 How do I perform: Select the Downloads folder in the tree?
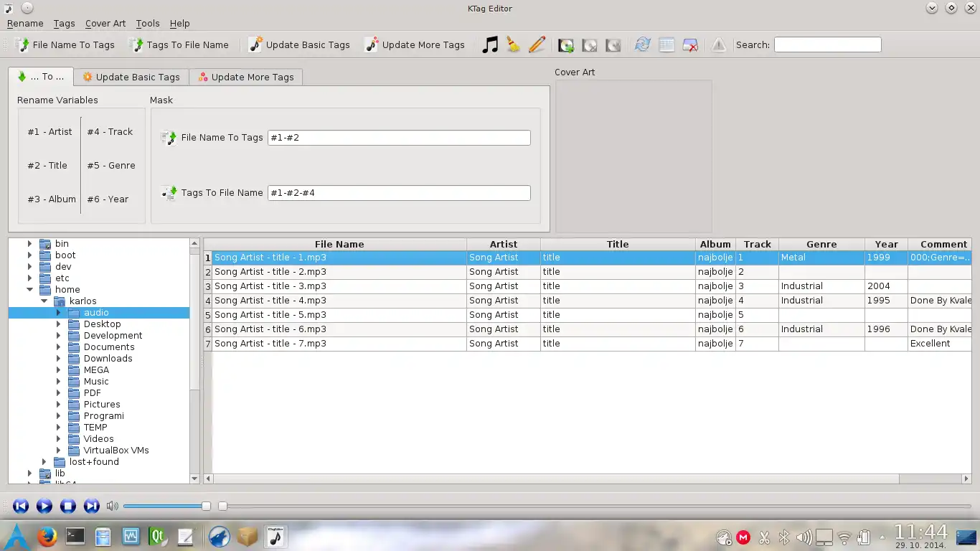click(108, 359)
